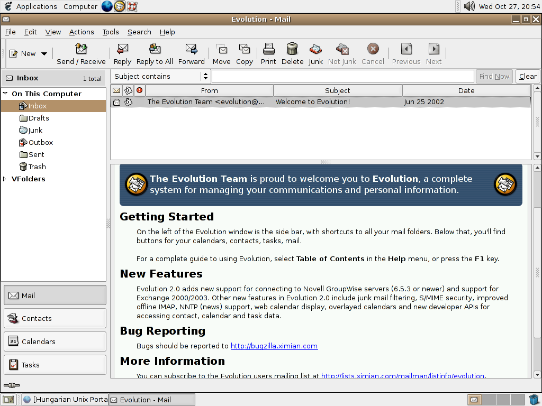The image size is (542, 406).
Task: Click the preview pane scrollbar up arrow
Action: click(x=537, y=168)
